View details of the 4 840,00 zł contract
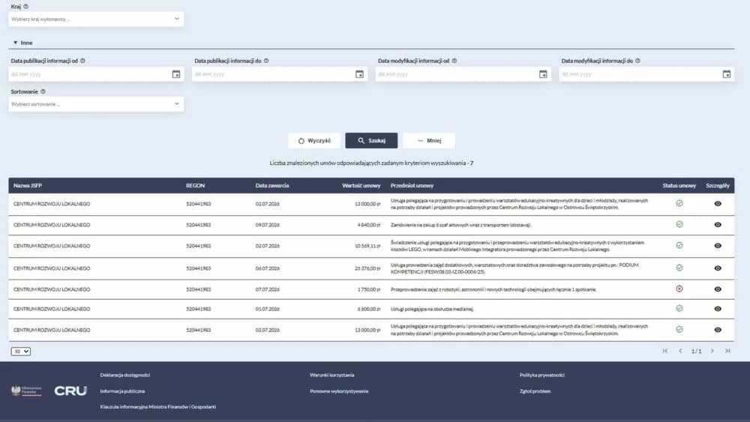 click(x=718, y=225)
